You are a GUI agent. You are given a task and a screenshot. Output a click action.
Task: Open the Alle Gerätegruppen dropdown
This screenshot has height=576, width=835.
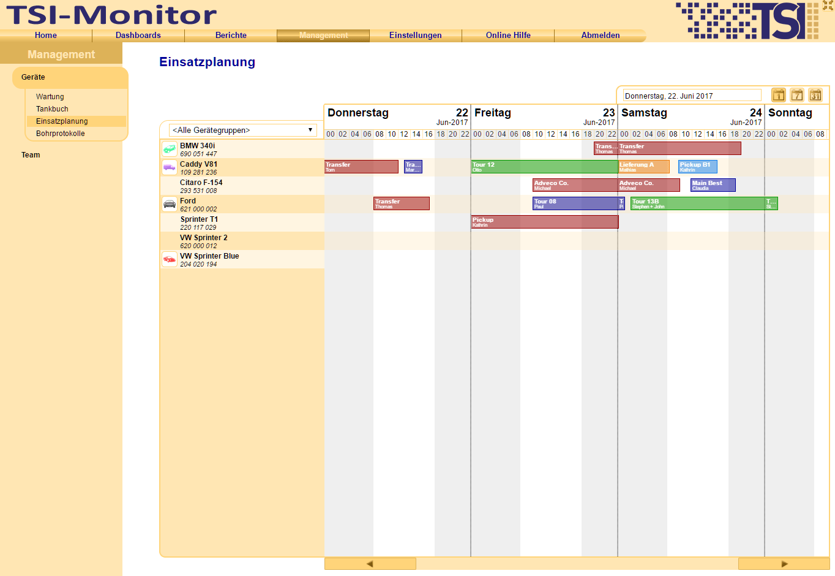click(x=242, y=130)
